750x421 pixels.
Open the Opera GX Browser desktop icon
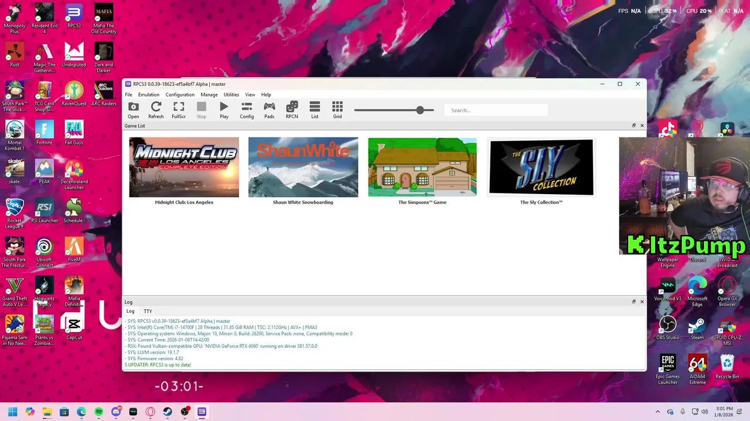pos(727,292)
